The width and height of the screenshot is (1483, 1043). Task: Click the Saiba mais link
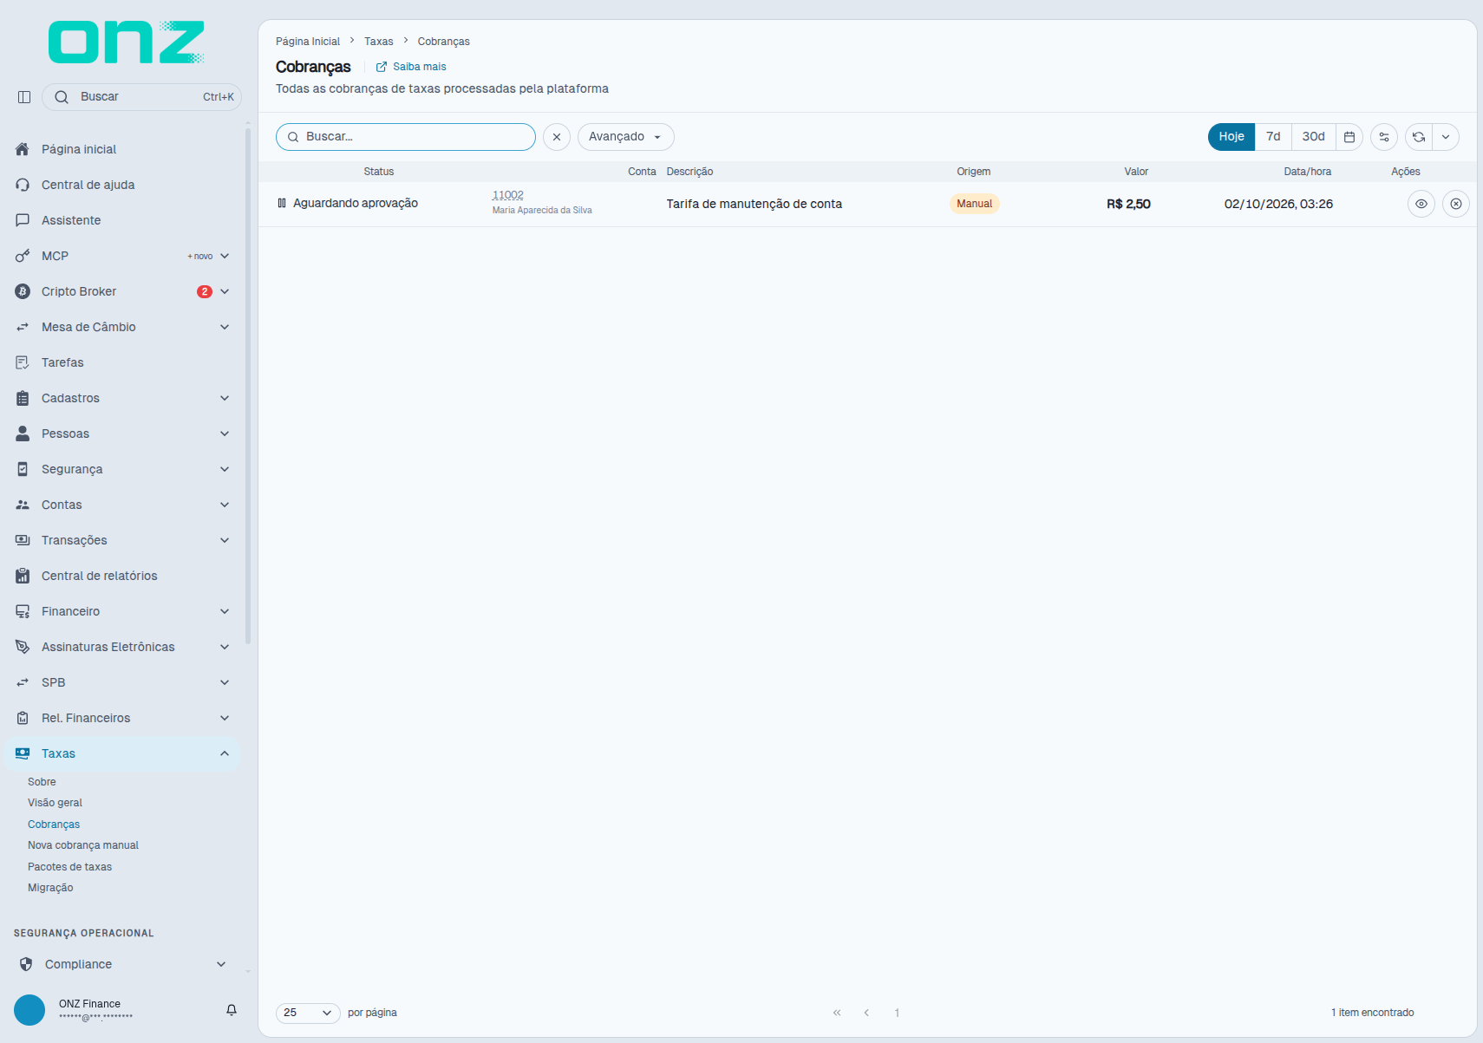click(x=411, y=67)
